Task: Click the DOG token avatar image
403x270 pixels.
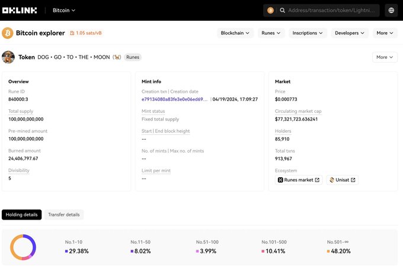Action: [x=8, y=57]
